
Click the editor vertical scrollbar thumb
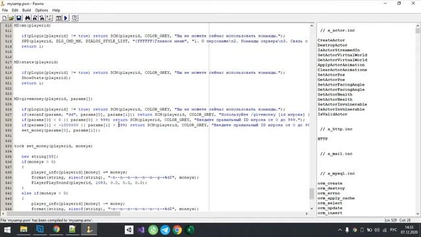click(311, 194)
